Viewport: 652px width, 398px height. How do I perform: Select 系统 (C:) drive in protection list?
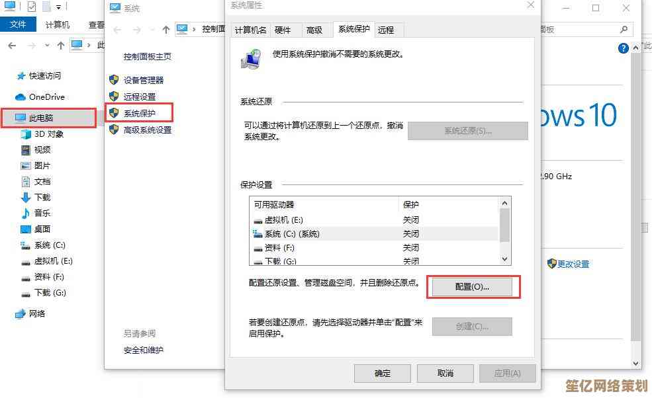point(373,234)
